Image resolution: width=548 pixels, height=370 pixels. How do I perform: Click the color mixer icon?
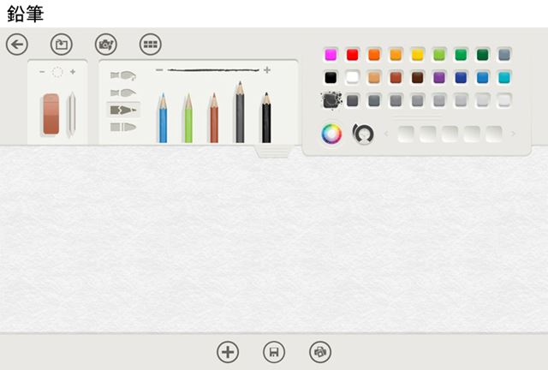363,134
